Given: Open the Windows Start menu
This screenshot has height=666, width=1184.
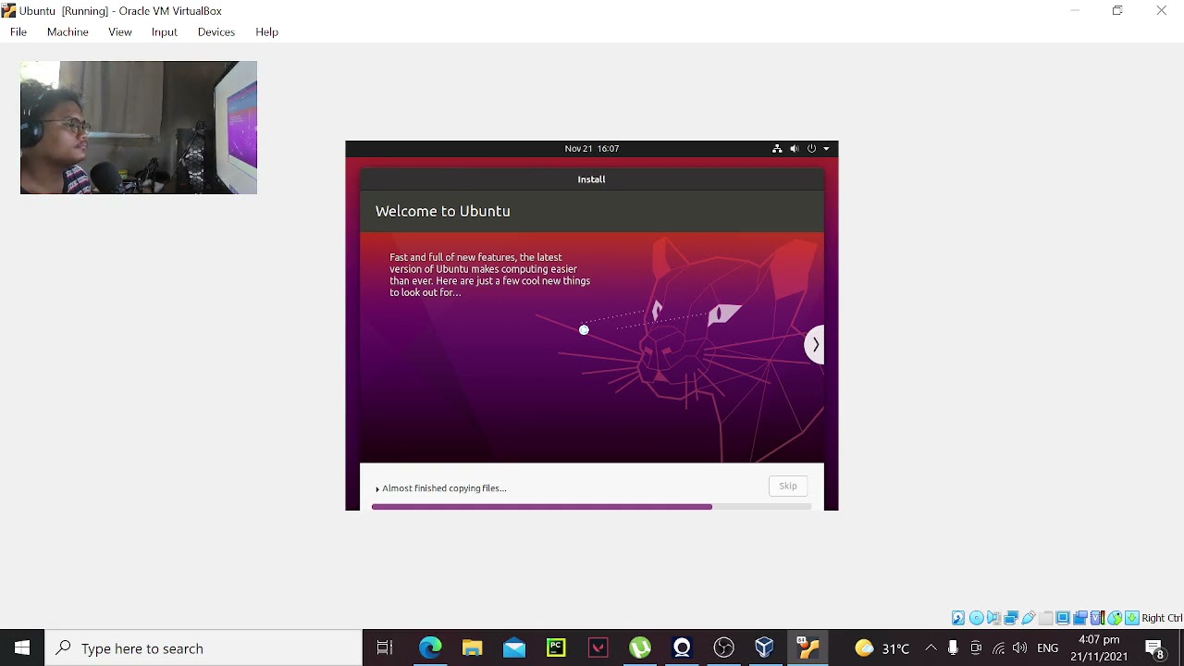Looking at the screenshot, I should [22, 648].
